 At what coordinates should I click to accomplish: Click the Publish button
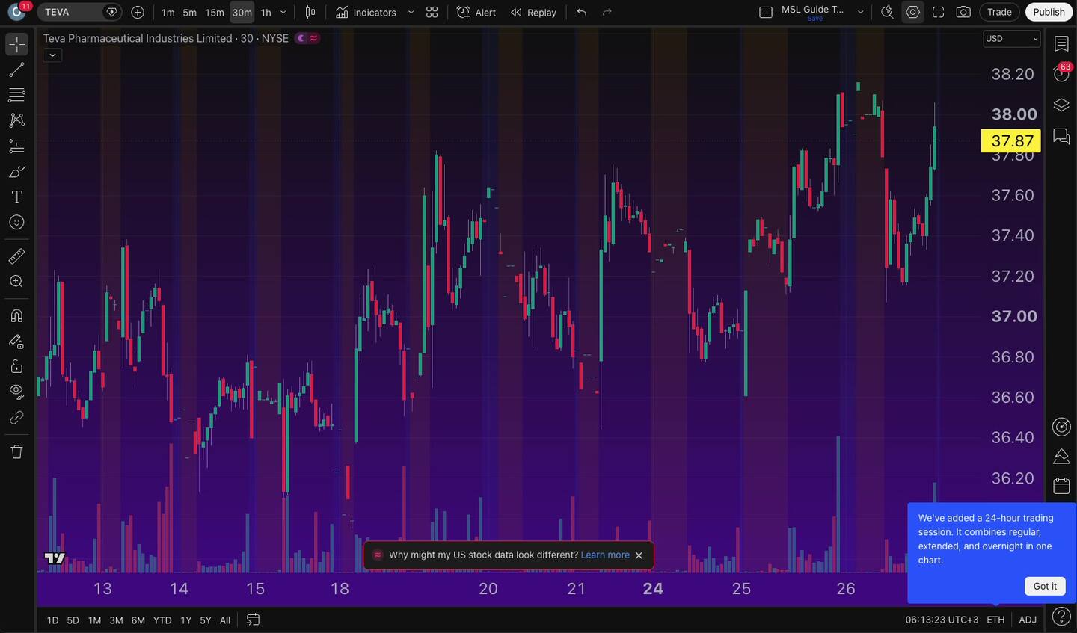pos(1049,12)
